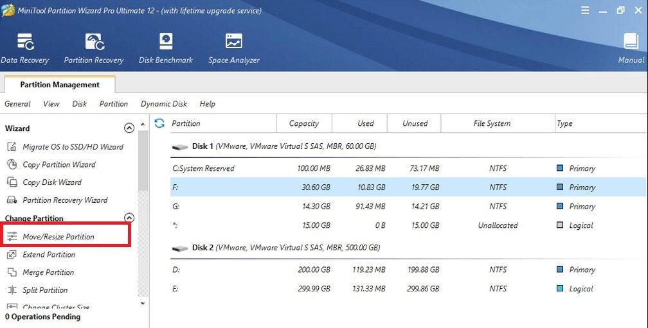Click the Copy Partition Wizard icon
This screenshot has width=648, height=328.
coord(12,164)
